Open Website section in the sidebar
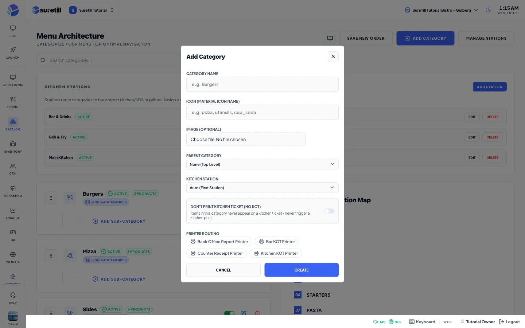 coord(13,258)
